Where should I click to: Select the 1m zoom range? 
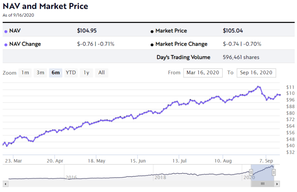(x=25, y=73)
